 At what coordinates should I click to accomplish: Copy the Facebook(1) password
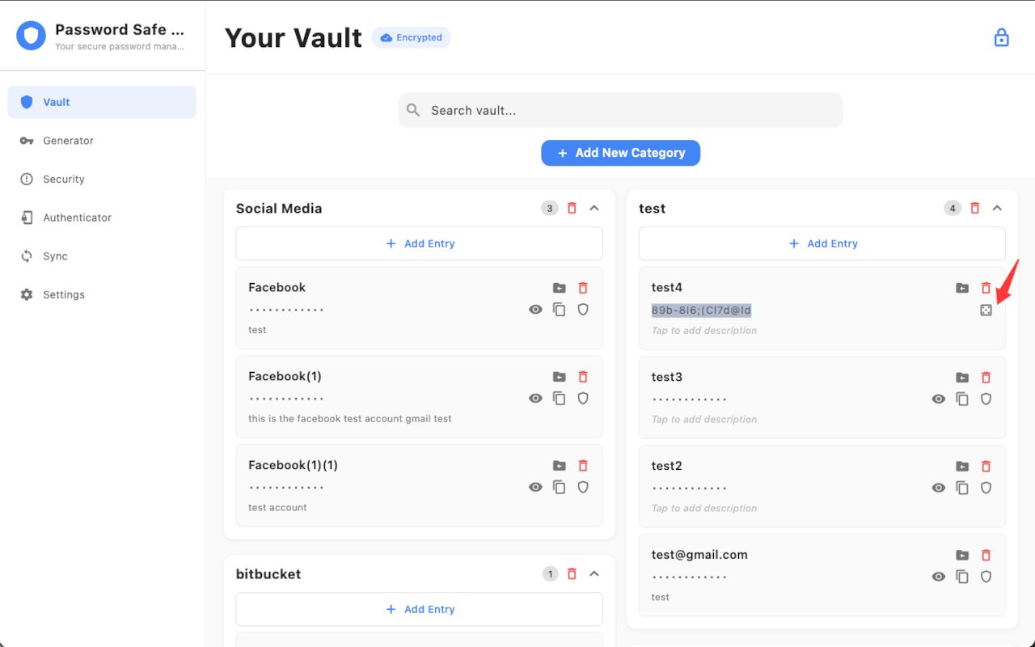coord(560,398)
